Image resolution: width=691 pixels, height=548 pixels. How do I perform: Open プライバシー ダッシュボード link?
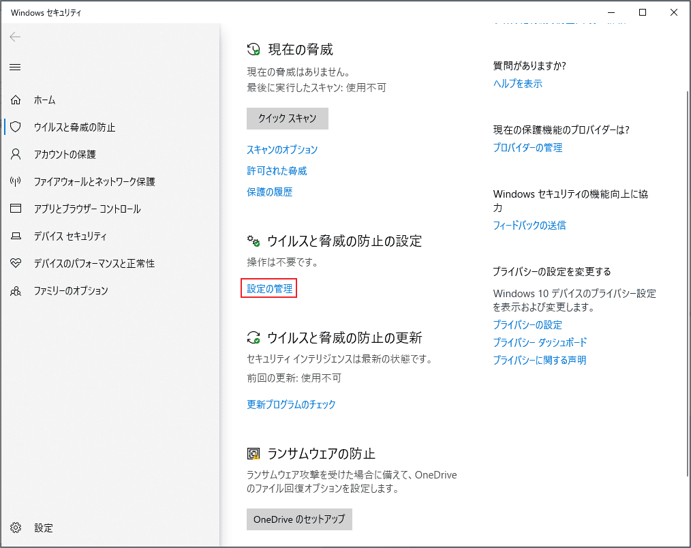pyautogui.click(x=540, y=342)
